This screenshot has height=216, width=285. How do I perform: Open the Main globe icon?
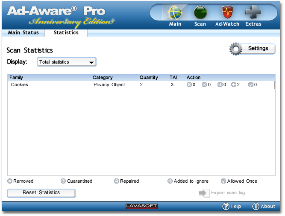(175, 12)
